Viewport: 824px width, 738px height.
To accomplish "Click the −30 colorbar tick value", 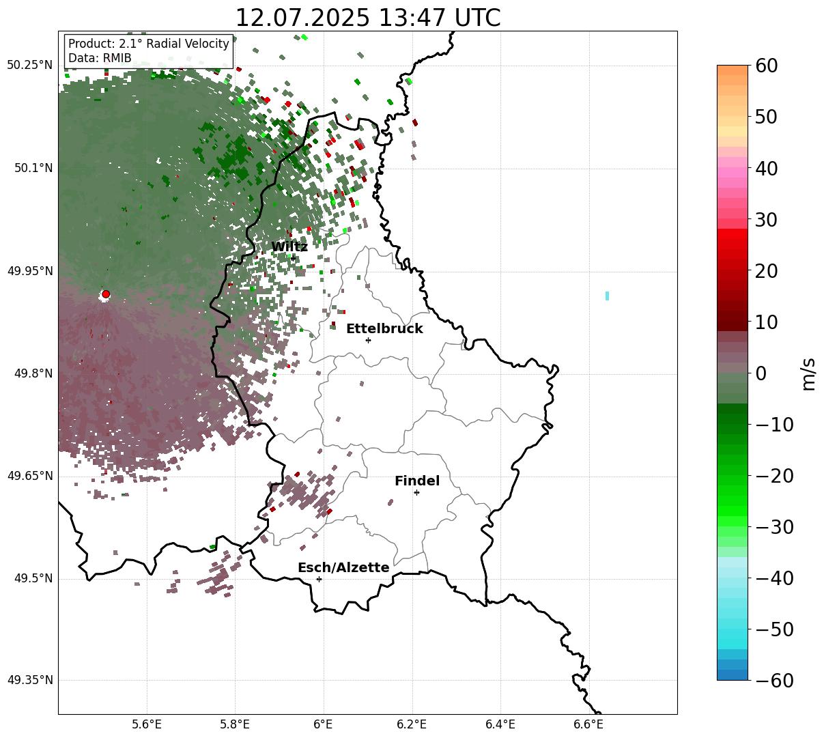I will click(x=773, y=526).
